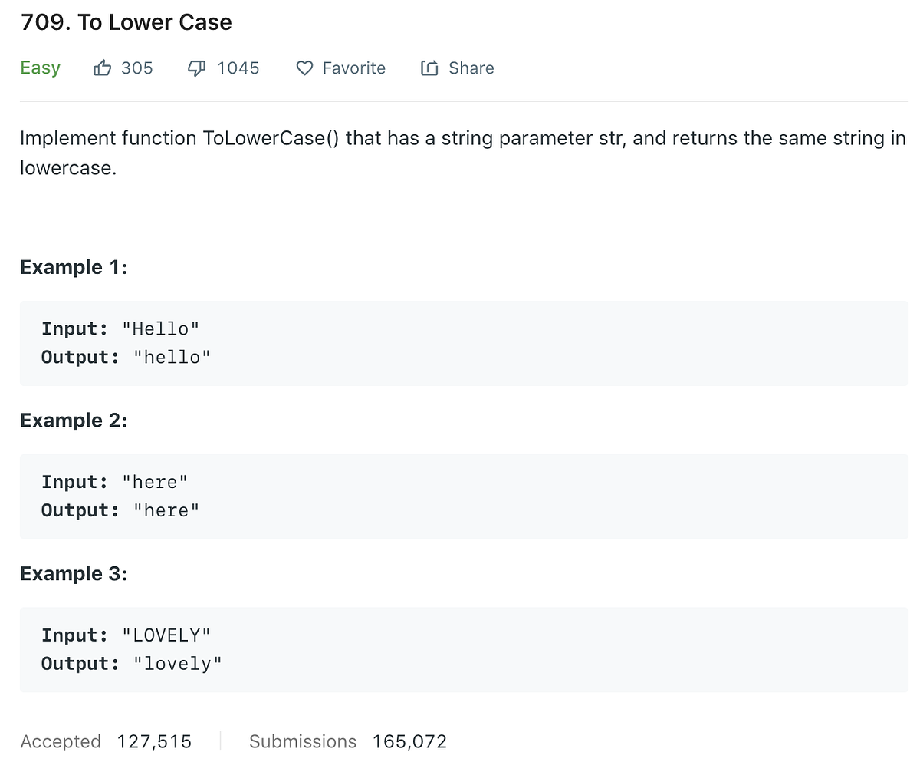Click the like count showing 305
This screenshot has height=762, width=920.
click(x=138, y=68)
